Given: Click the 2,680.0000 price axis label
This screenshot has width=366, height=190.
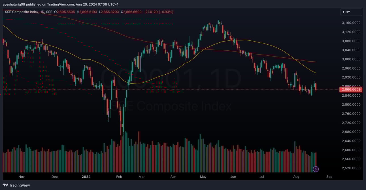Looking at the screenshot, I should 351,132.
